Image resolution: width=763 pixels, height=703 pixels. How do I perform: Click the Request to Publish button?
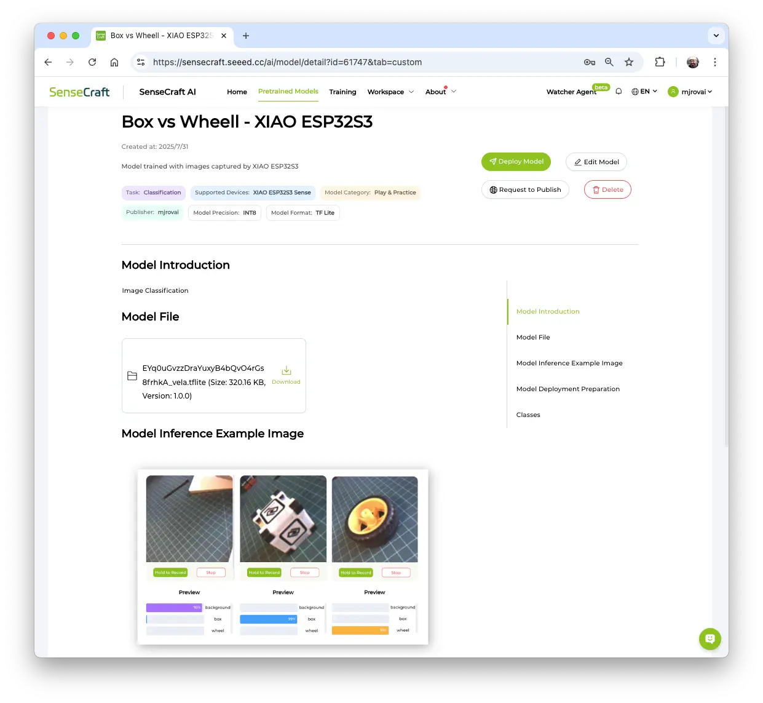525,189
